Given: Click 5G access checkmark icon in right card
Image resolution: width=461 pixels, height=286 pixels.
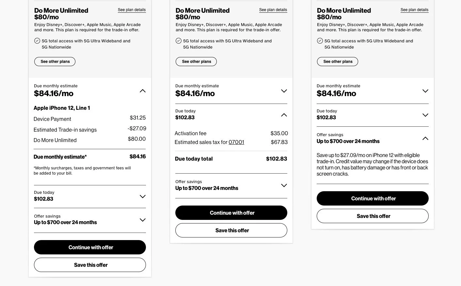Looking at the screenshot, I should coord(320,41).
